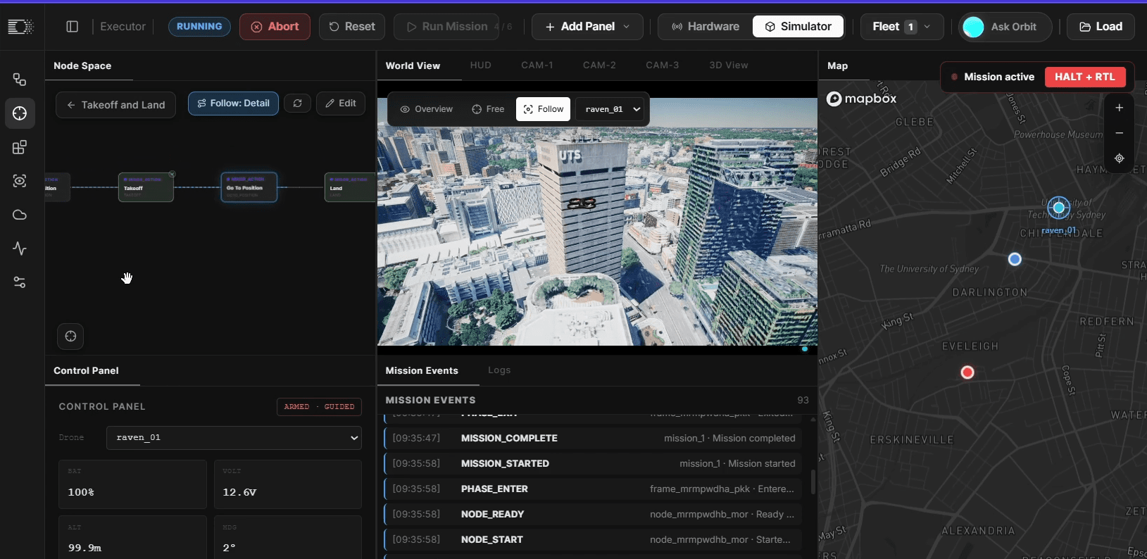Image resolution: width=1147 pixels, height=559 pixels.
Task: Click the HALT + RTL button
Action: (1085, 77)
